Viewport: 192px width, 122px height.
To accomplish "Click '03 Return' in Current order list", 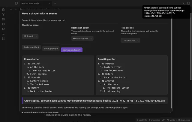I will tap(33, 88).
